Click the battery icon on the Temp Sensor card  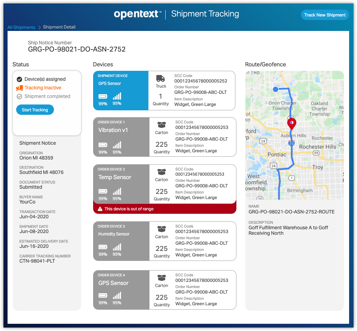point(103,191)
